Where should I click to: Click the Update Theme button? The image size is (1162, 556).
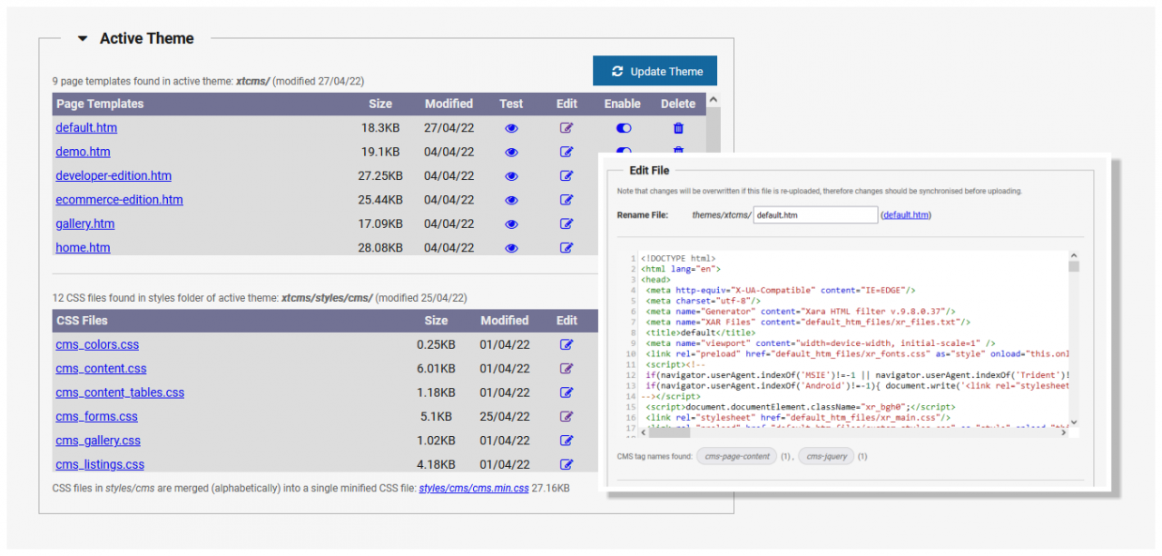(655, 71)
